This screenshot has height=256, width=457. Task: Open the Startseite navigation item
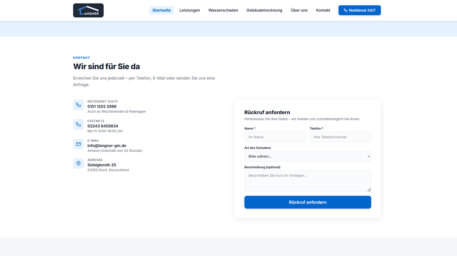[161, 10]
